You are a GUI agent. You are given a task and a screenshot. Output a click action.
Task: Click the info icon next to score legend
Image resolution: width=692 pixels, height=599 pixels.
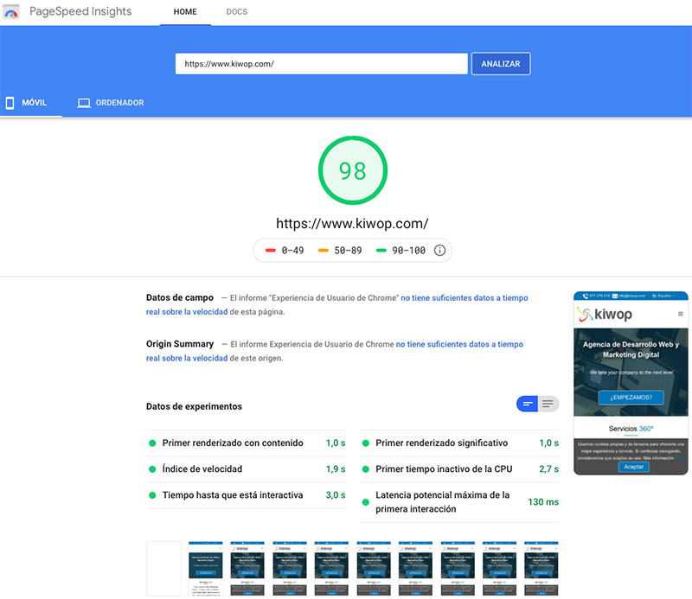440,250
